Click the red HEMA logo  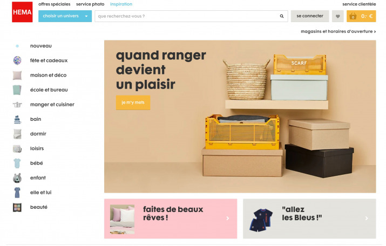click(x=22, y=12)
